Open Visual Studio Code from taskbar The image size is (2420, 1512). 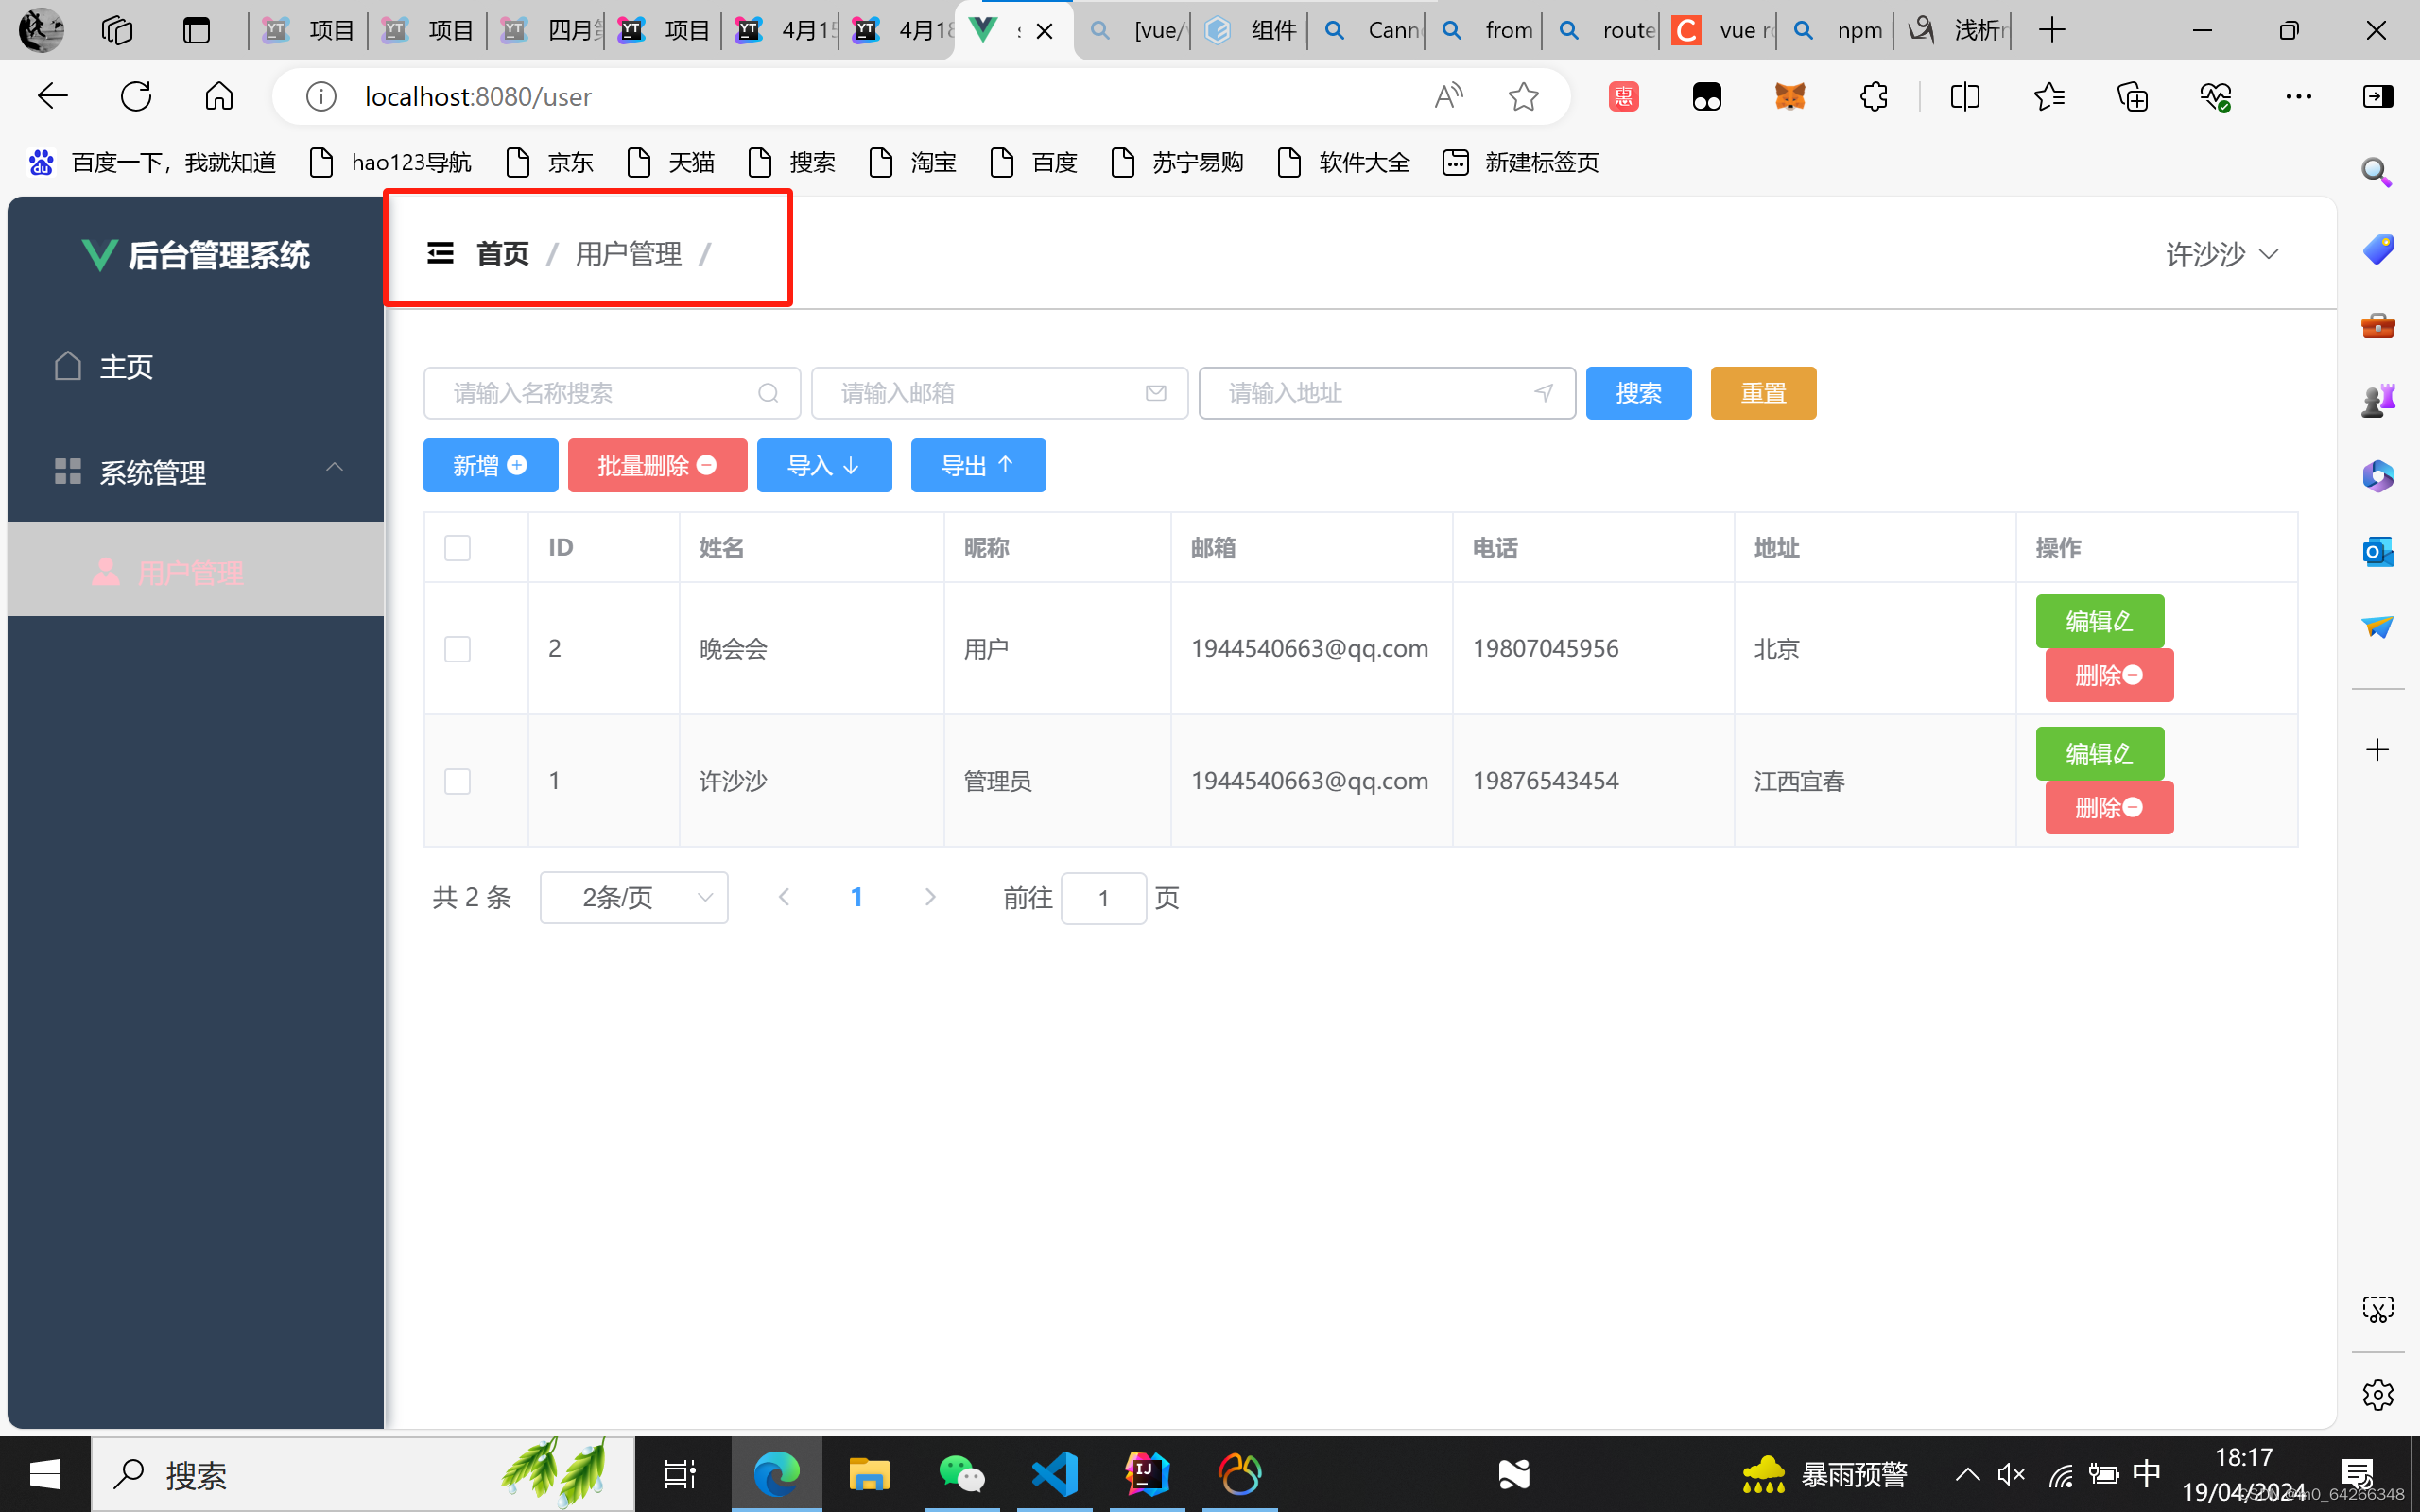1055,1474
